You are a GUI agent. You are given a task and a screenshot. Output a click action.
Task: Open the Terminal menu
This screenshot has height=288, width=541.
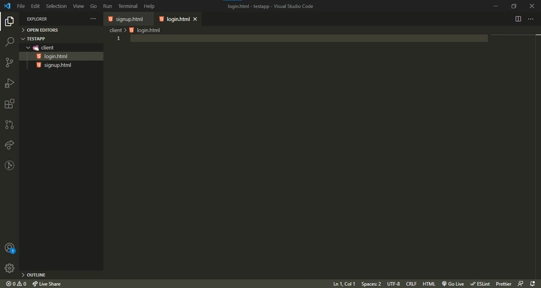(128, 6)
